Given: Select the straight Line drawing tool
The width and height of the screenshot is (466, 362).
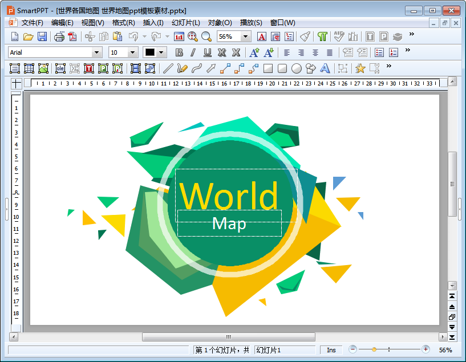Looking at the screenshot, I should click(168, 68).
